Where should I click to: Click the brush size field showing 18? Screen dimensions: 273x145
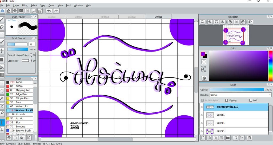click(x=32, y=44)
